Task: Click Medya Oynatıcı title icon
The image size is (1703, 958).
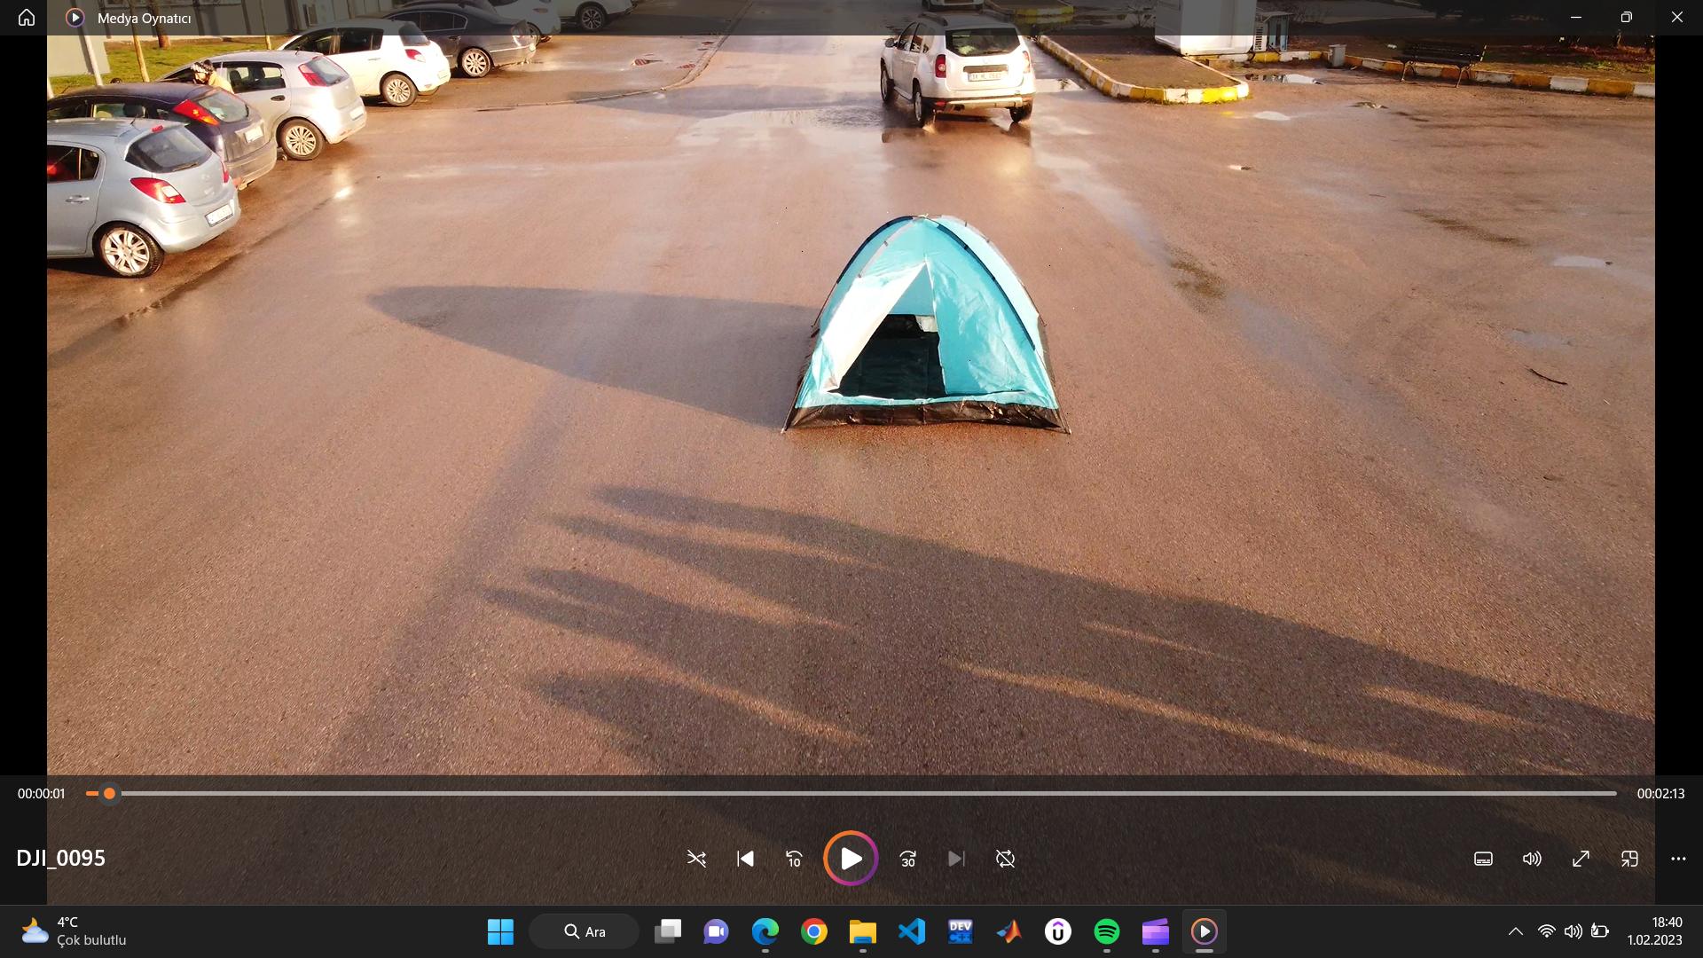Action: coord(75,18)
